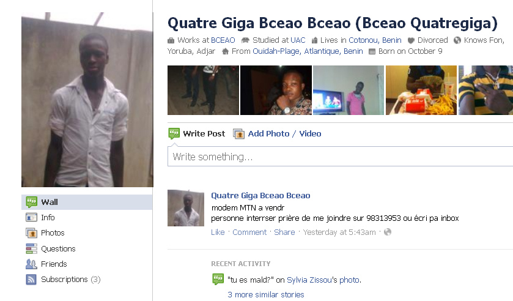Click the globe privacy icon on post
This screenshot has width=513, height=301.
388,232
